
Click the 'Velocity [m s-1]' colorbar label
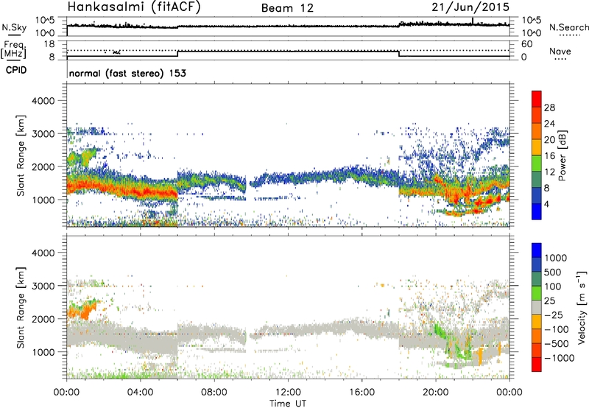click(582, 307)
